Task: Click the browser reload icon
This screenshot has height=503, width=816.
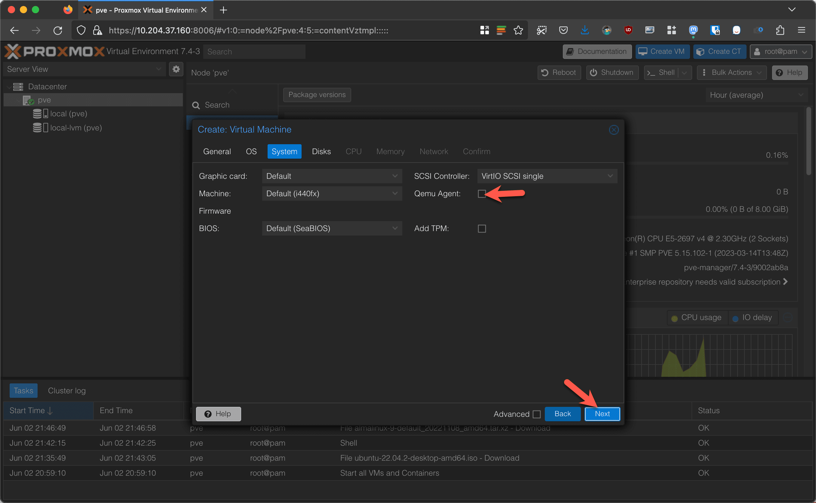Action: pos(57,31)
